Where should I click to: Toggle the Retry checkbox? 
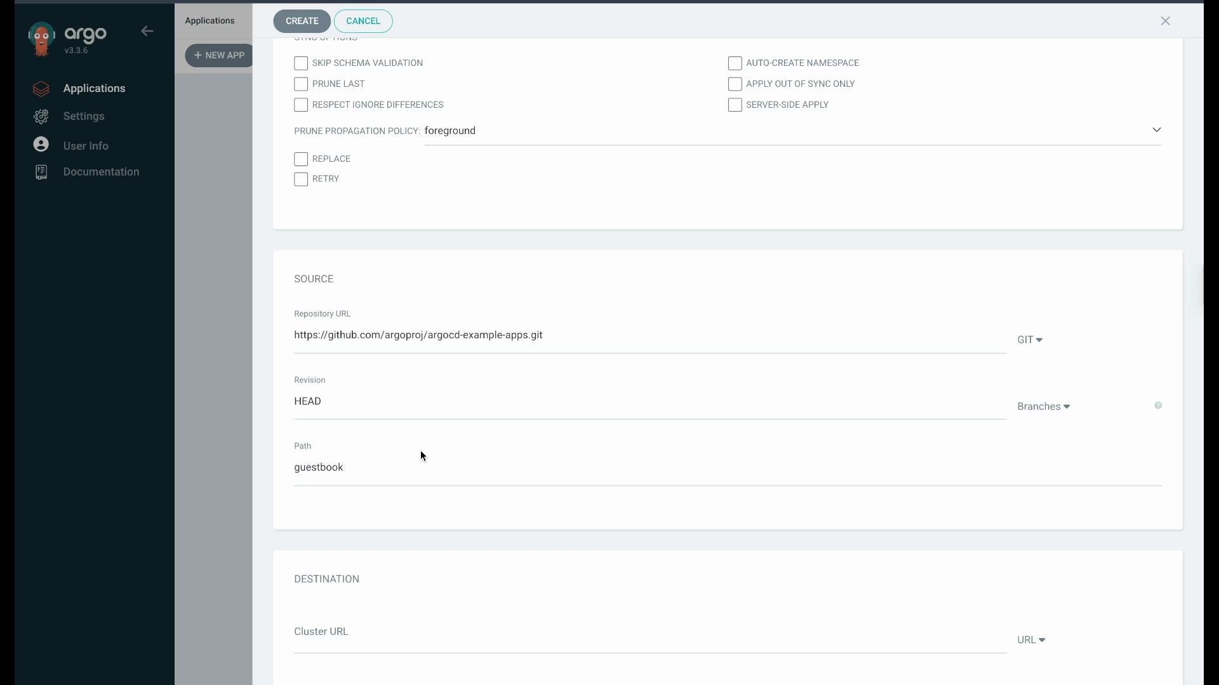click(x=301, y=179)
